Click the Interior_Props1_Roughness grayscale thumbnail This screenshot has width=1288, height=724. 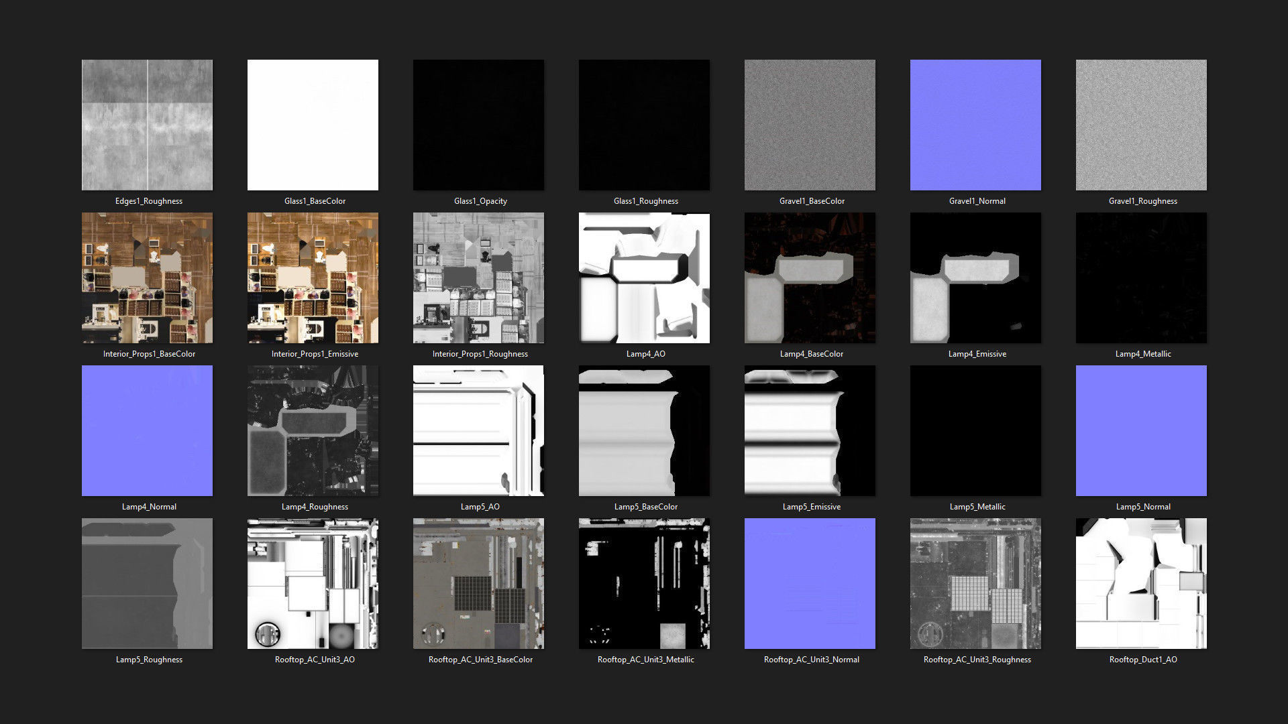point(478,278)
